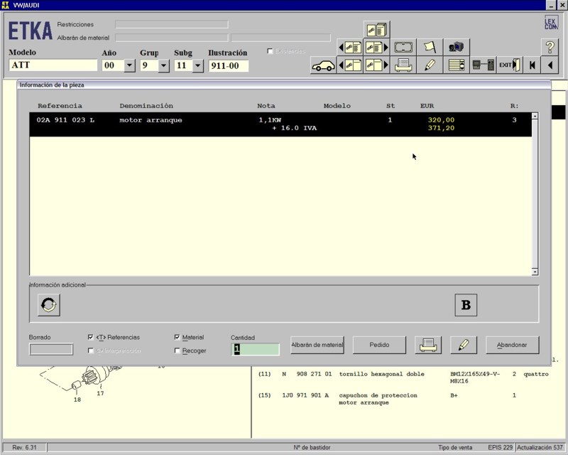
Task: Click the Restricciones field
Action: (x=172, y=24)
